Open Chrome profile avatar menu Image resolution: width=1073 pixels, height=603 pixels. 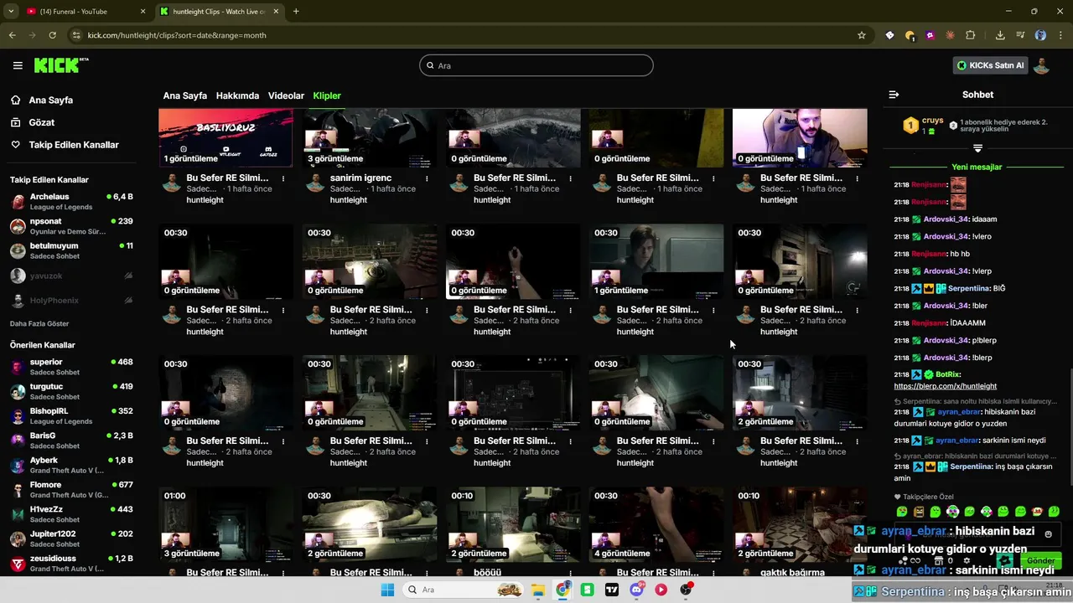[1040, 35]
